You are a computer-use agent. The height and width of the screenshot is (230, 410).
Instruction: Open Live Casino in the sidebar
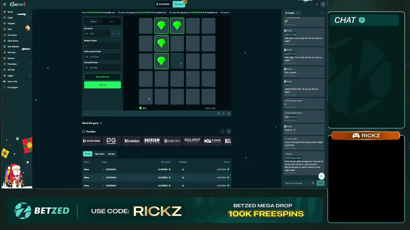click(x=12, y=35)
